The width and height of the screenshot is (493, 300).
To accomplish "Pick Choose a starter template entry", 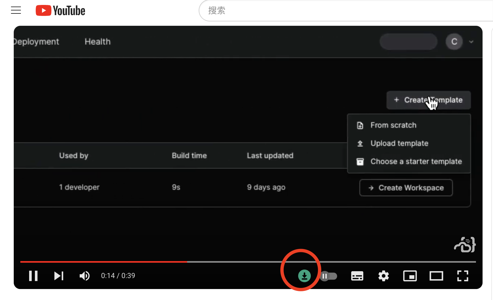I will point(409,162).
